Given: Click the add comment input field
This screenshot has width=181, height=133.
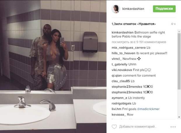Looking at the screenshot, I should (x=138, y=127).
